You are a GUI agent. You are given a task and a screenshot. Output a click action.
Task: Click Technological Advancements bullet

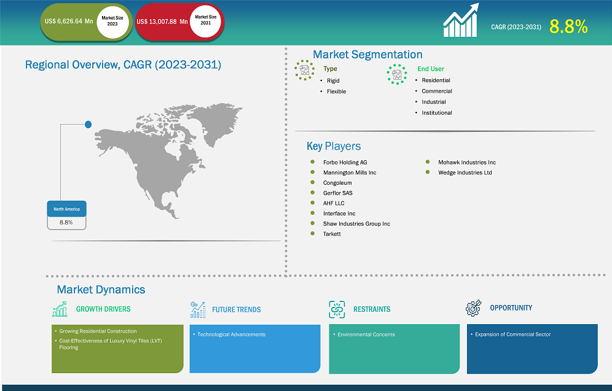tap(231, 335)
